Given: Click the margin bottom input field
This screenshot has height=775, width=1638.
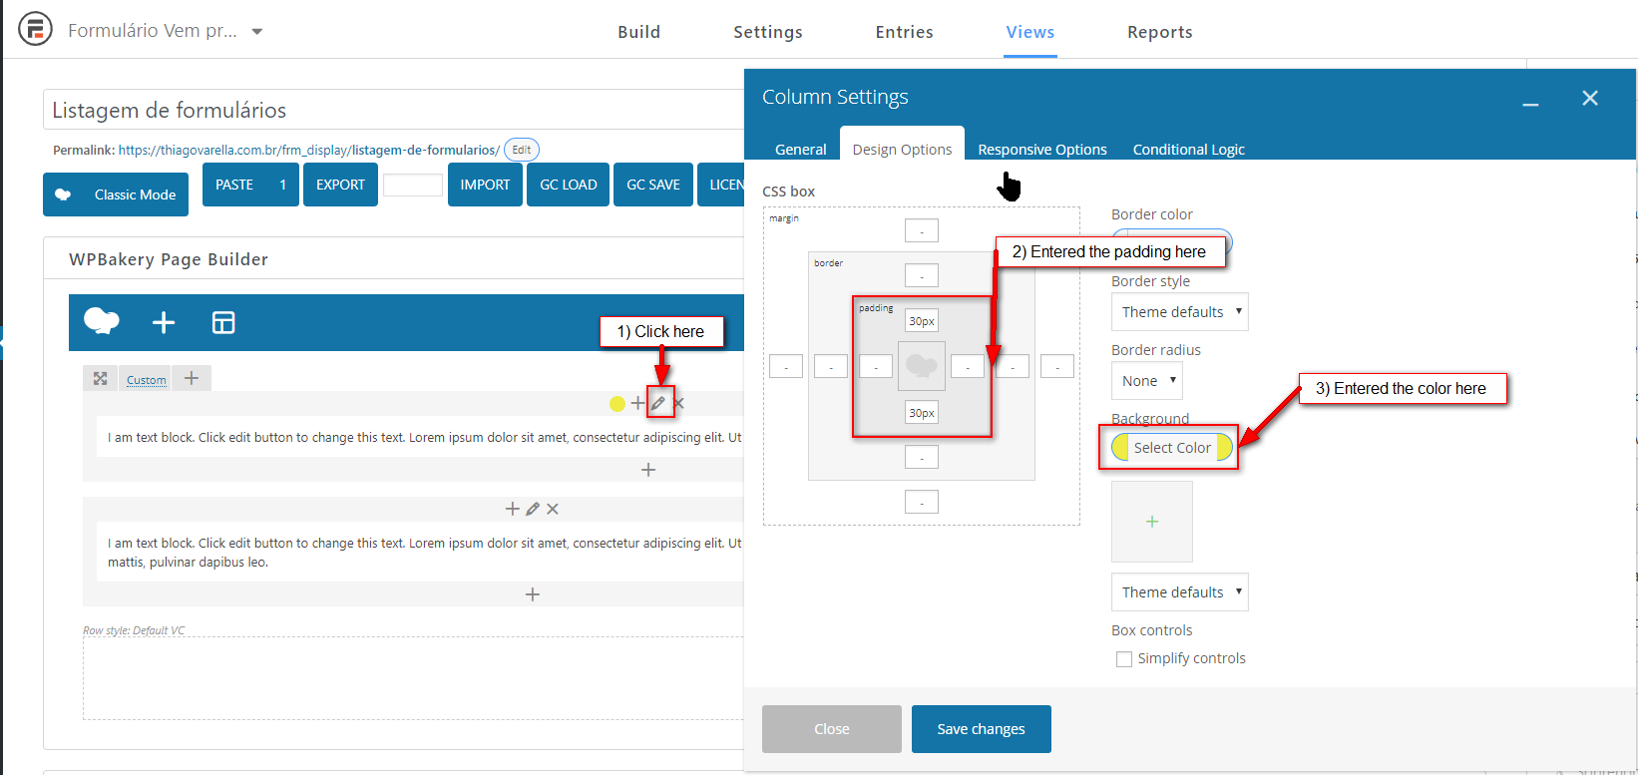Looking at the screenshot, I should pyautogui.click(x=922, y=502).
